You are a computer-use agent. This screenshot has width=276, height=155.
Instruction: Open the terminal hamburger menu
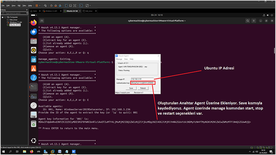coord(254,21)
